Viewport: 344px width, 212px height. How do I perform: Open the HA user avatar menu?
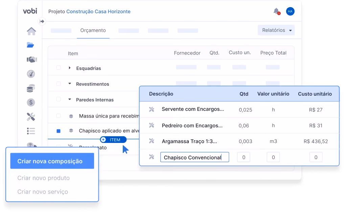click(x=290, y=11)
